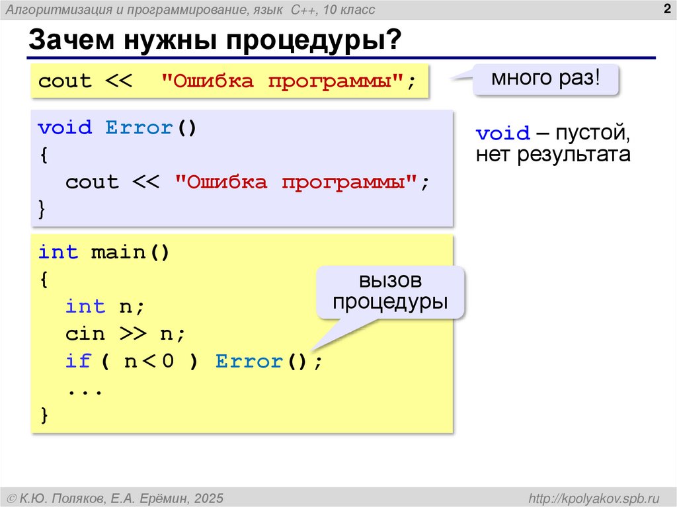Image resolution: width=677 pixels, height=507 pixels.
Task: Select the 'void – пустой, нет результата' note
Action: click(x=554, y=143)
